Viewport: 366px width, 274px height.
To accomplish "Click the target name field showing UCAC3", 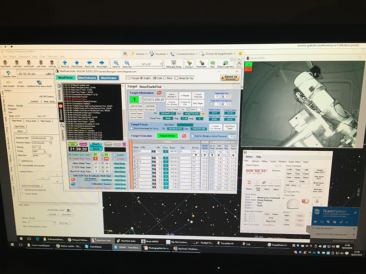I will [154, 100].
